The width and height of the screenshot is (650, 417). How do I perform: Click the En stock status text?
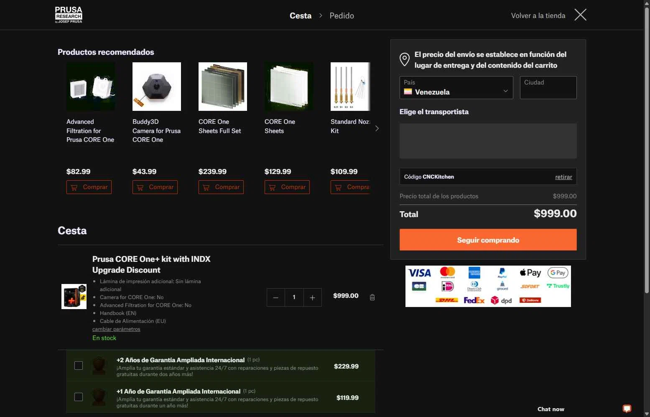[x=104, y=338]
